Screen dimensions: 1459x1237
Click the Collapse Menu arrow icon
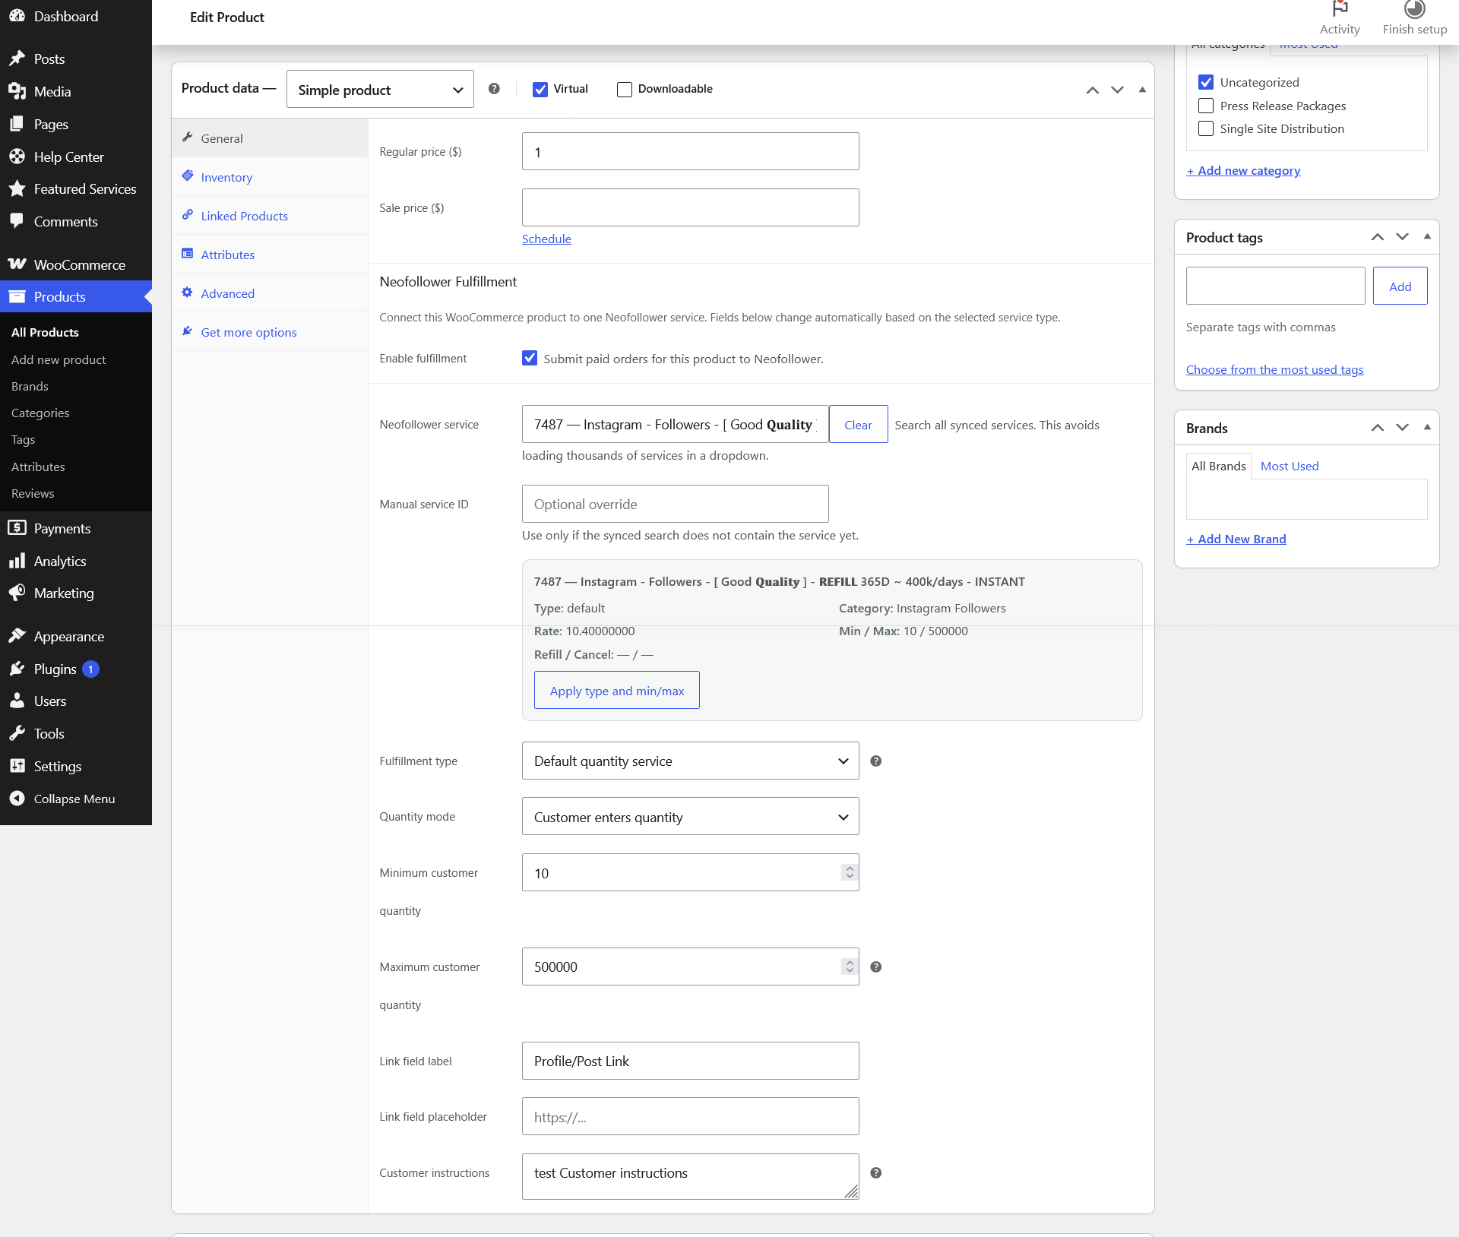17,799
